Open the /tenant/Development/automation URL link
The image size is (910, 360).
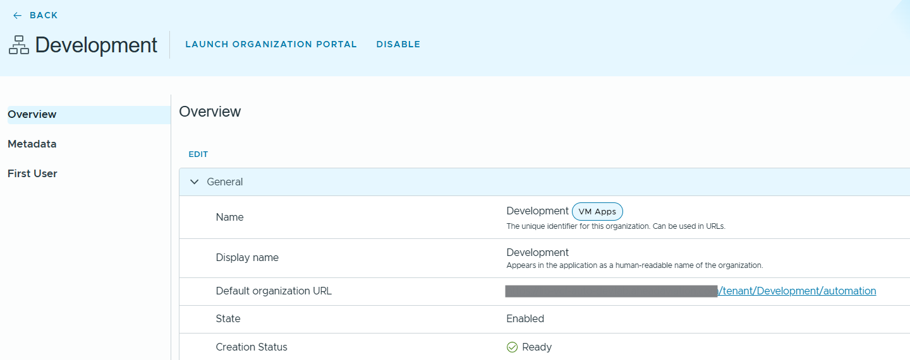tap(797, 291)
